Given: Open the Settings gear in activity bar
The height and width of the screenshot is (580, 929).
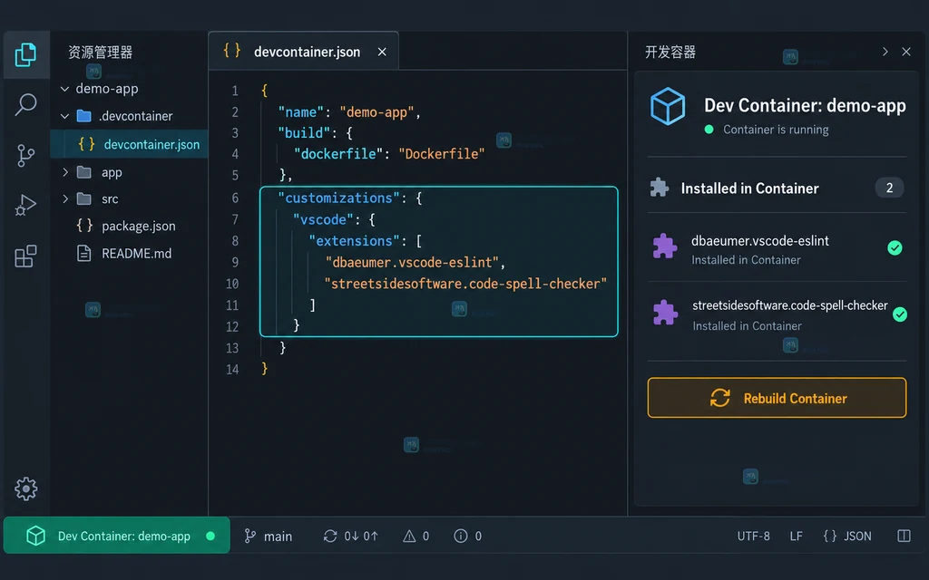Looking at the screenshot, I should 26,488.
